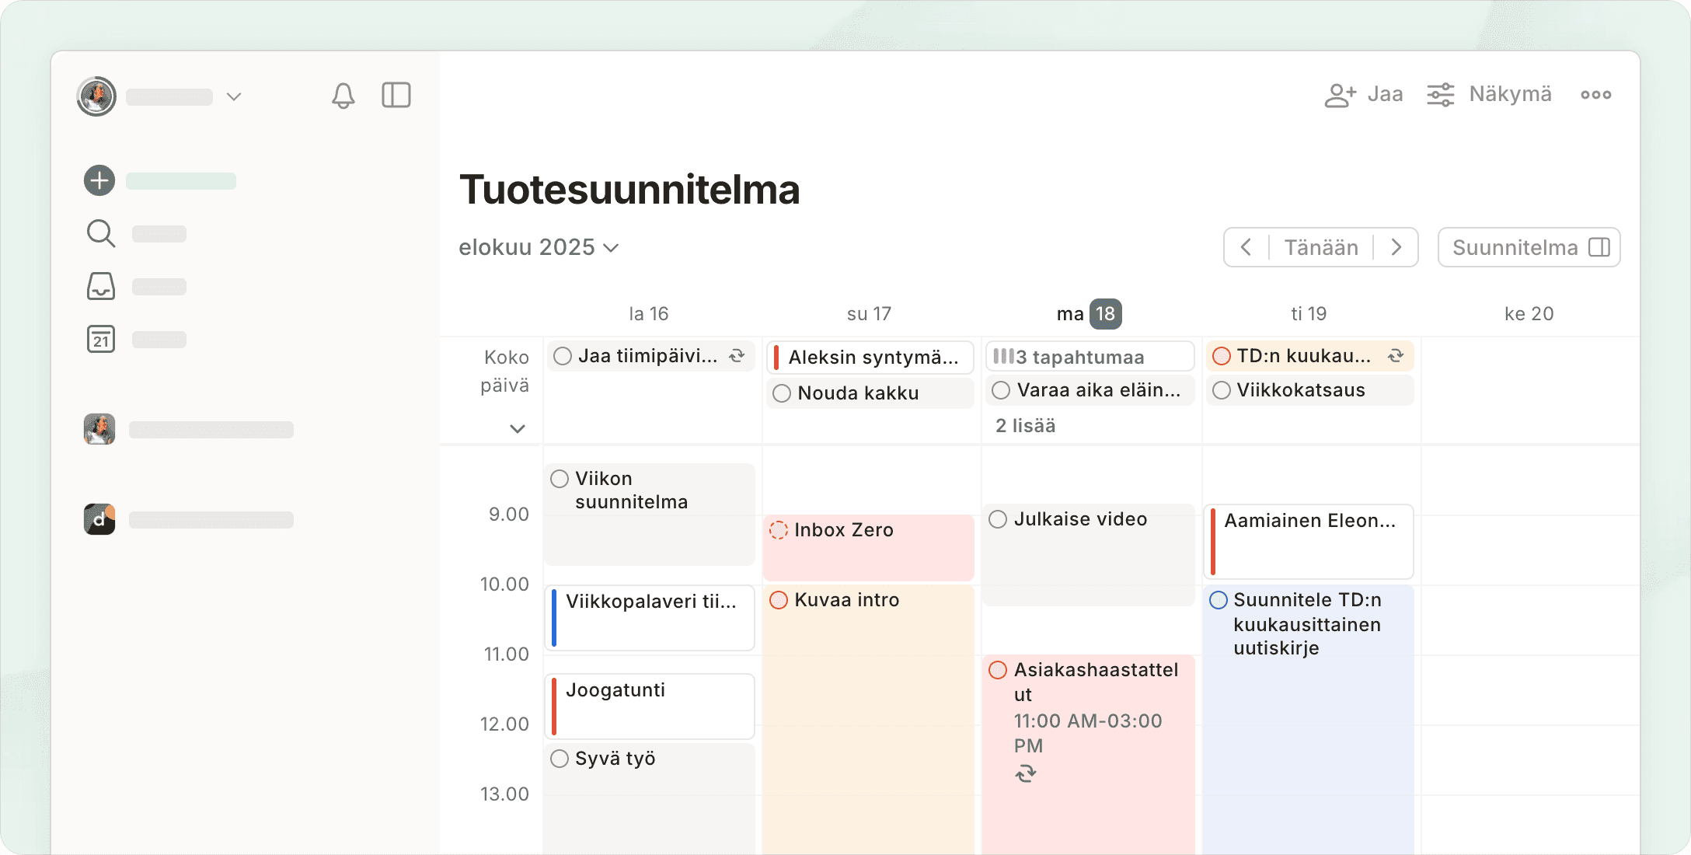Viewport: 1691px width, 855px height.
Task: Open the Näkymä view menu
Action: (x=1489, y=95)
